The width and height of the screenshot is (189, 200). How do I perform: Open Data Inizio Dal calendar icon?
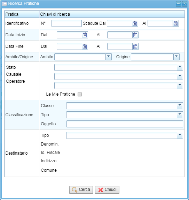pos(85,35)
